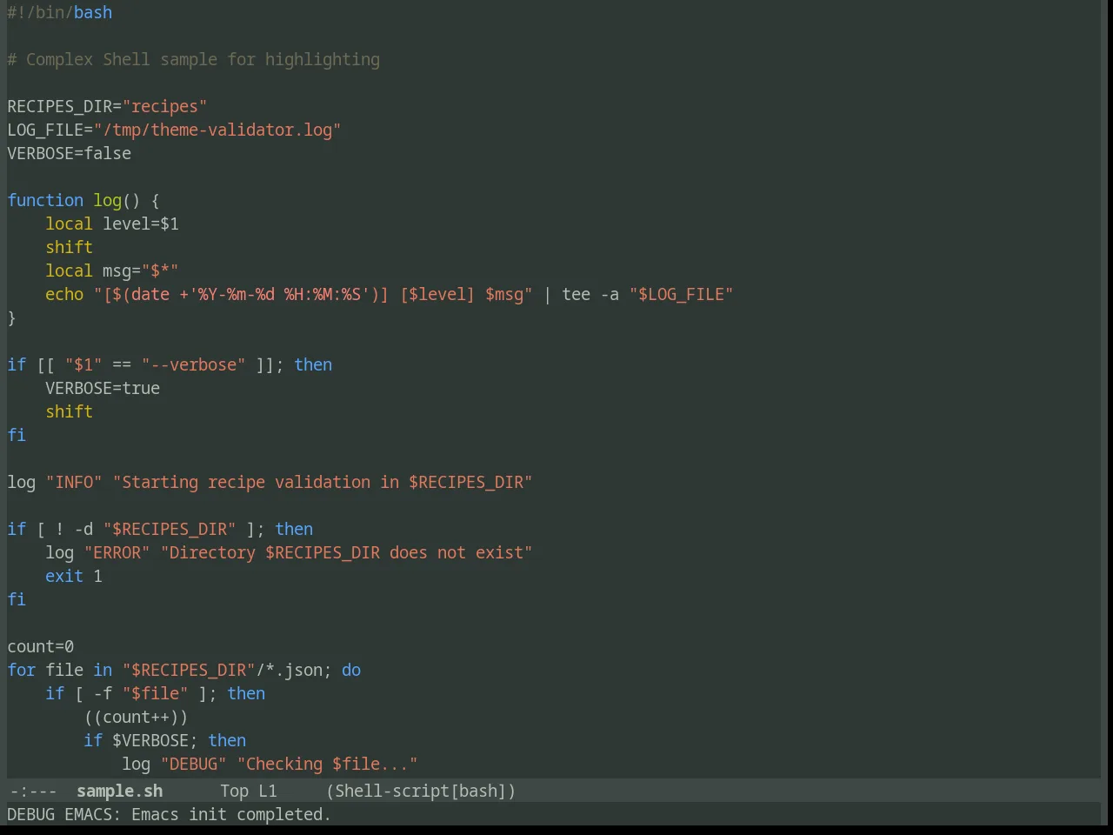This screenshot has height=835, width=1113.
Task: Click the 'for' keyword of the file loop
Action: pyautogui.click(x=22, y=670)
